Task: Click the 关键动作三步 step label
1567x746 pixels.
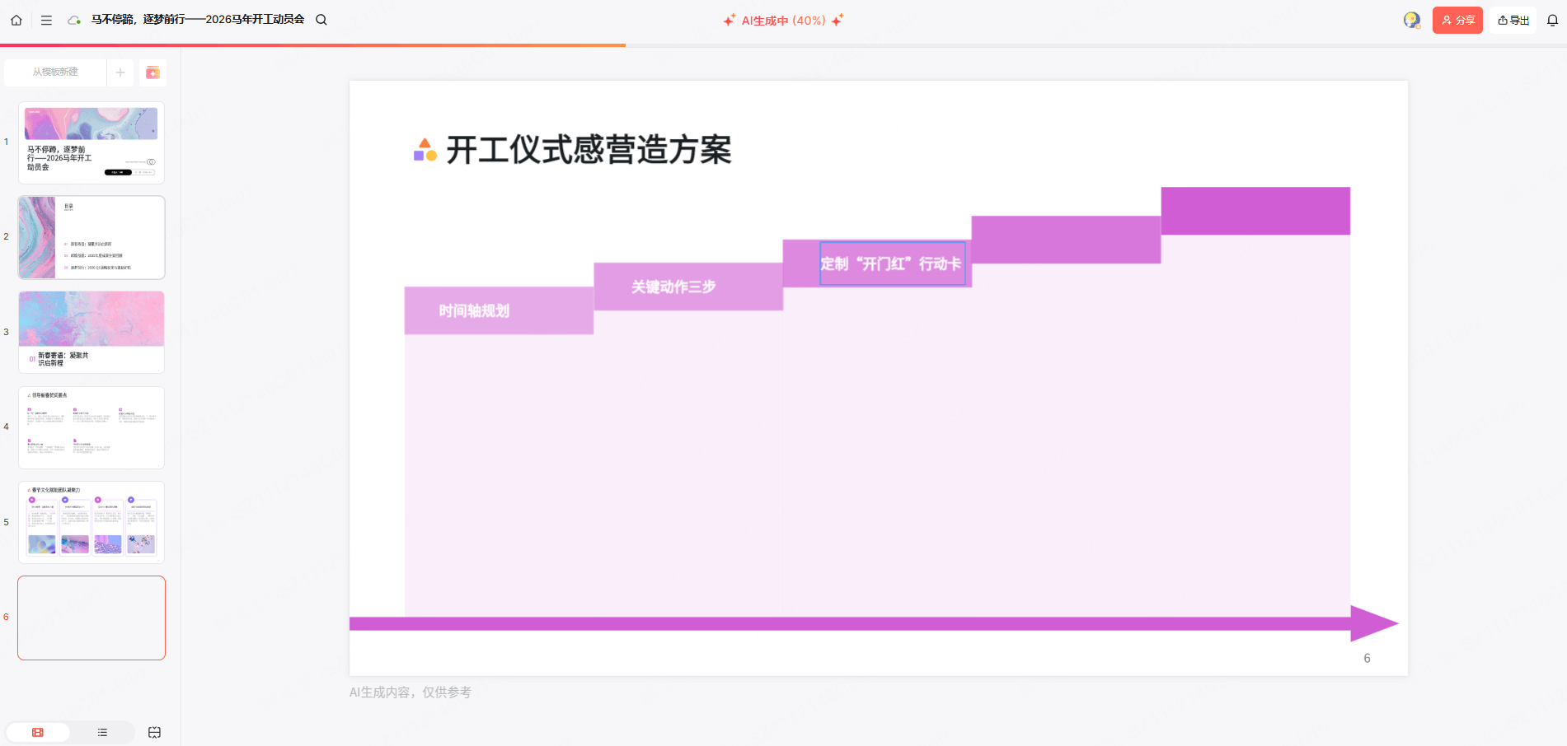Action: (x=673, y=287)
